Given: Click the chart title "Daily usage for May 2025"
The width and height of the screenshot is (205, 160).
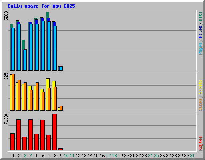Looking at the screenshot, I should coord(41,6).
